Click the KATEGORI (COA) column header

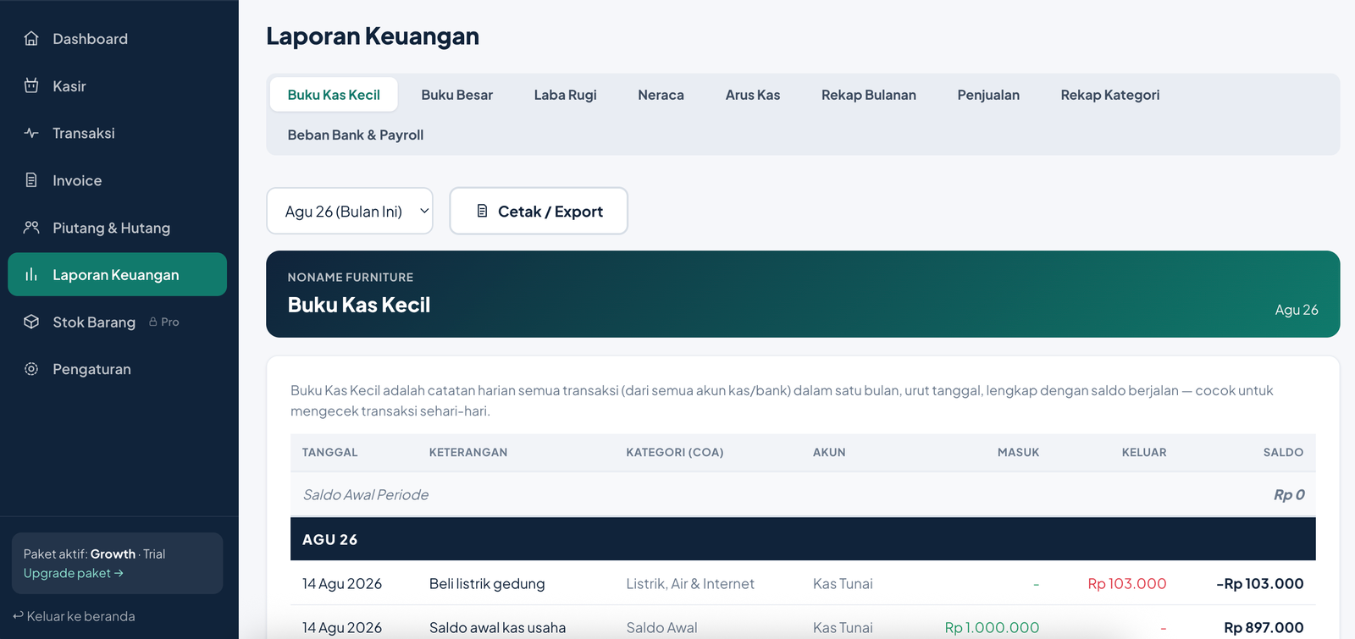coord(675,452)
